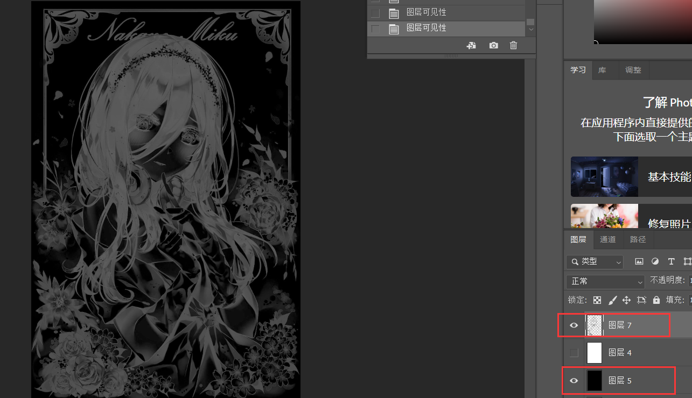Click 图层 4 white layer thumbnail

click(595, 353)
